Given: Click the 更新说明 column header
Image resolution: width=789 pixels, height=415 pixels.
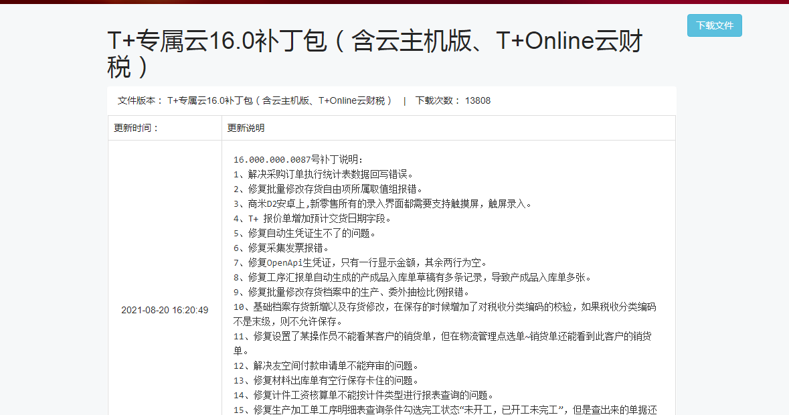Looking at the screenshot, I should (x=246, y=128).
